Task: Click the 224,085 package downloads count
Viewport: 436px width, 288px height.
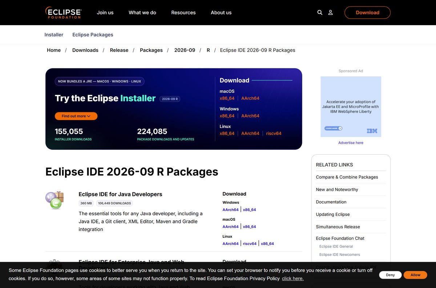Action: pos(152,131)
